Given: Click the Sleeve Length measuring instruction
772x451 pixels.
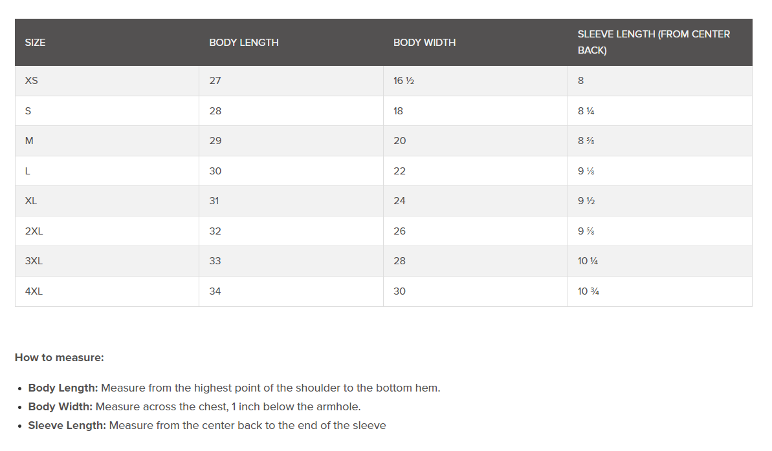Looking at the screenshot, I should [x=207, y=426].
